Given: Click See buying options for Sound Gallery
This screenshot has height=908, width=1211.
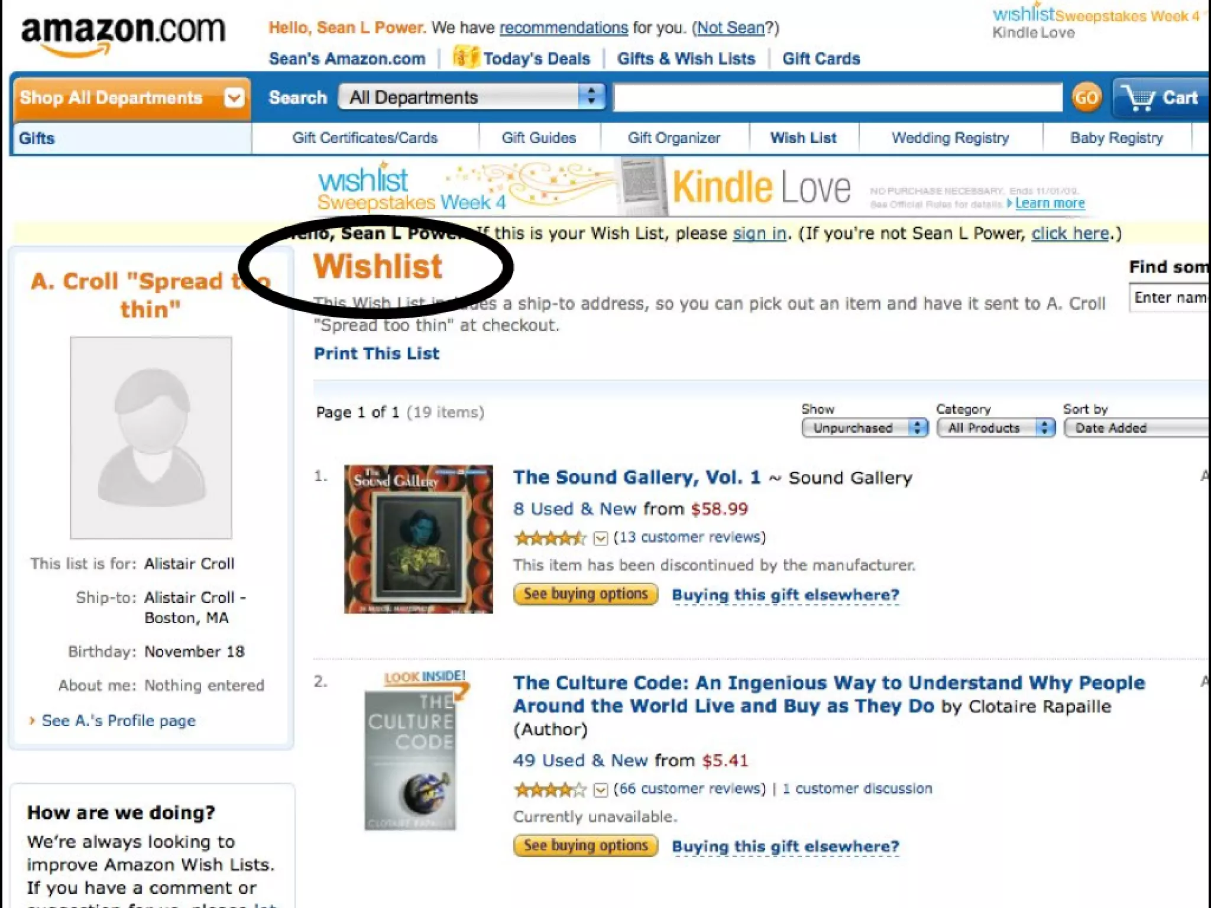Looking at the screenshot, I should [x=585, y=594].
